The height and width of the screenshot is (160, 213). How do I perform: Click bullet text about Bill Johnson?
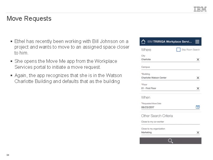point(72,47)
